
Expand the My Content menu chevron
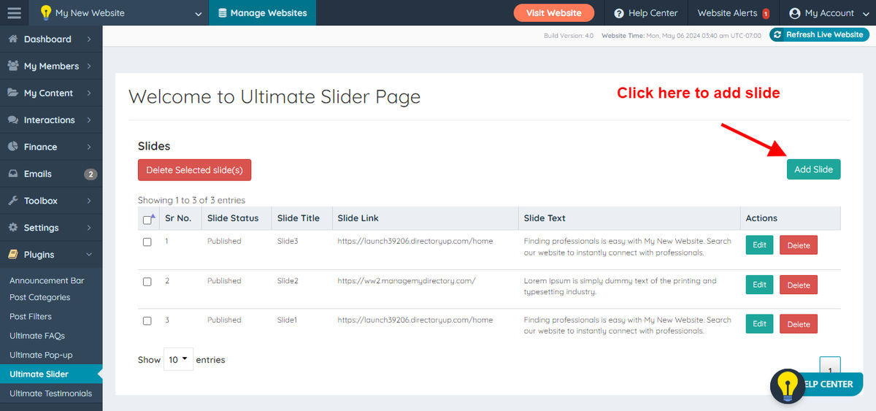tap(89, 93)
